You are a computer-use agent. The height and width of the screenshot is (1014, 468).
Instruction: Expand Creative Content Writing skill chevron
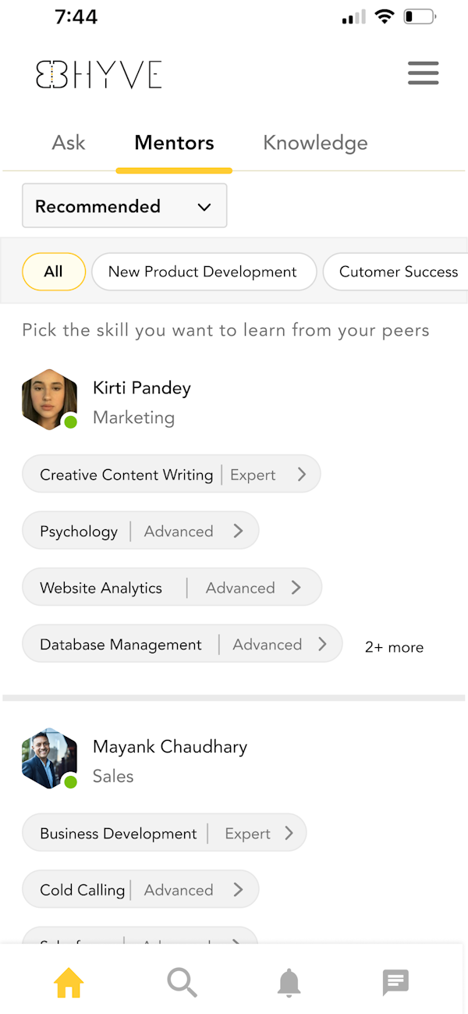pos(302,474)
